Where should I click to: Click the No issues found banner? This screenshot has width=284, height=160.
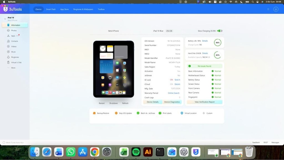pos(204,66)
